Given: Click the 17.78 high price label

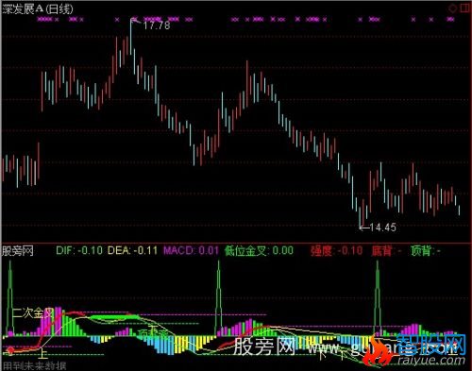Looking at the screenshot, I should 157,25.
